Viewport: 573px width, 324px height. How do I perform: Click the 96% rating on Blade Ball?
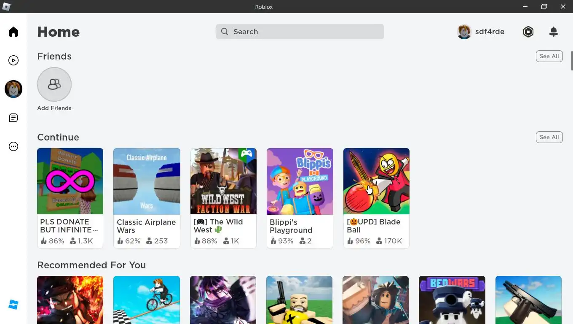pyautogui.click(x=359, y=241)
